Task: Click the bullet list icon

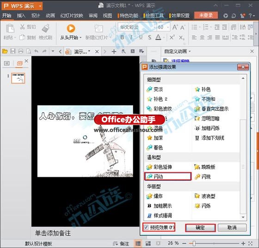Action: tap(194, 27)
